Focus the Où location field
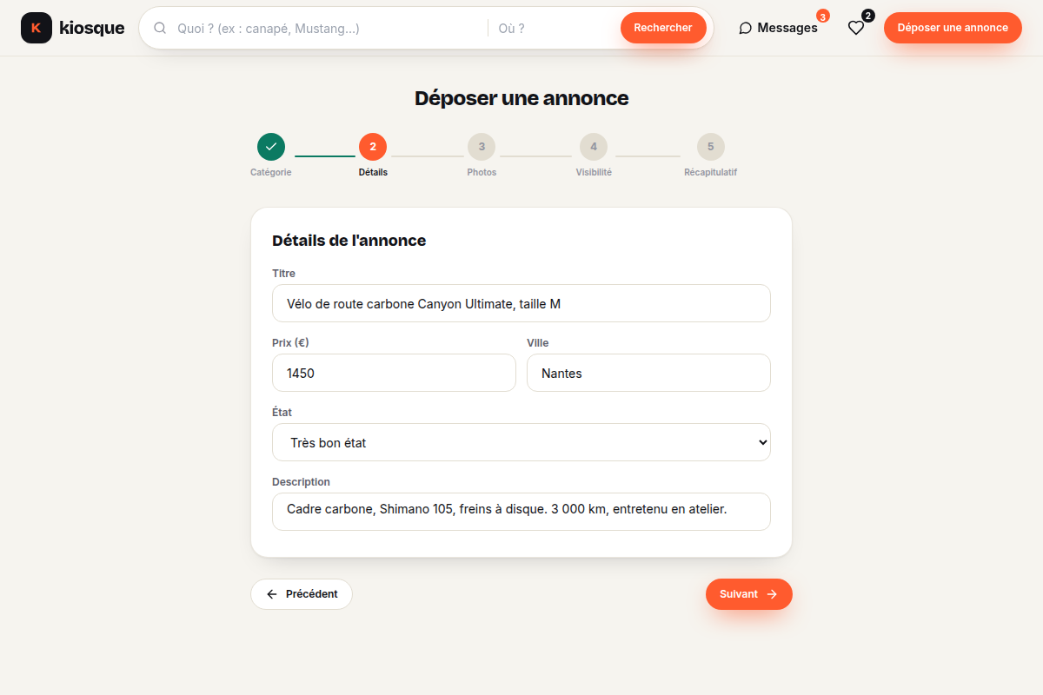 pos(555,28)
